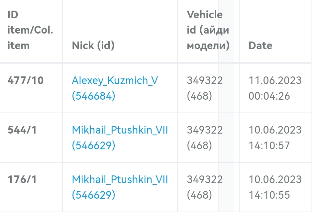Click the 10.06.2023 date in the 544/1 row
This screenshot has width=320, height=212.
click(275, 130)
